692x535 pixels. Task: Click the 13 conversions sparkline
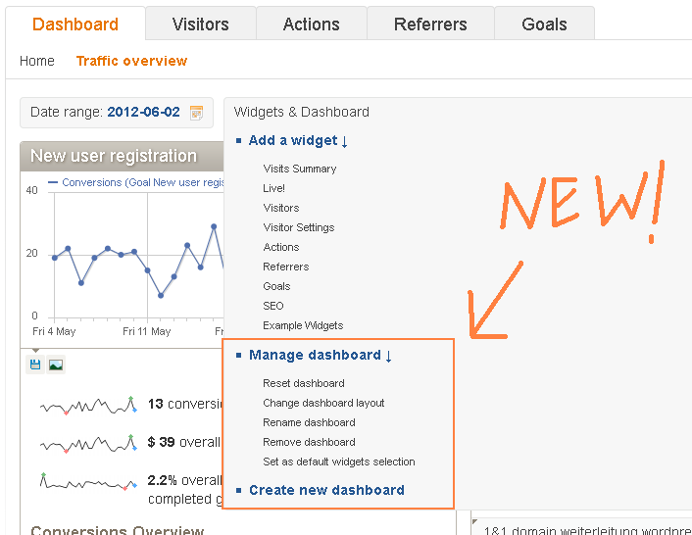tap(89, 405)
